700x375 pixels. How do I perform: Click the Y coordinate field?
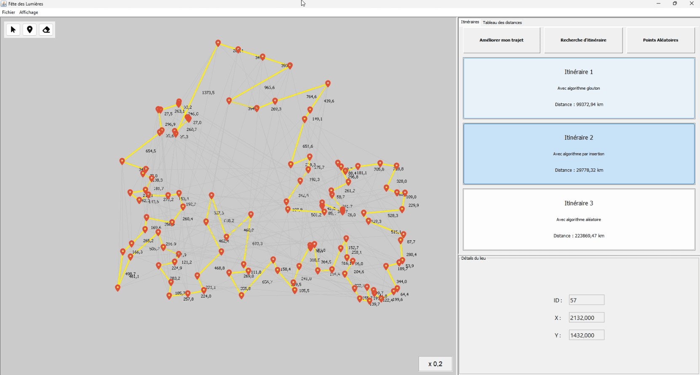click(x=586, y=335)
